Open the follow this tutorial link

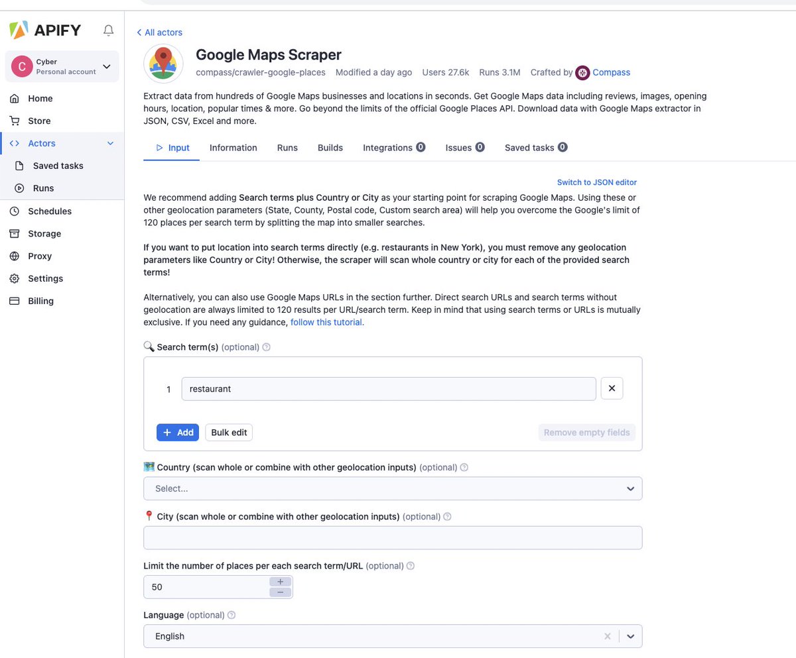[x=327, y=322]
